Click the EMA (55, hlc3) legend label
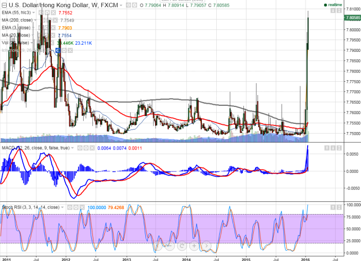 point(16,13)
